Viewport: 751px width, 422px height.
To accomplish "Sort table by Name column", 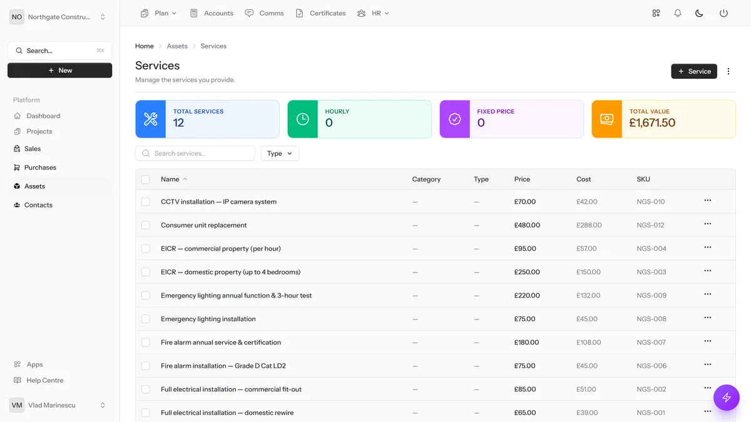I will tap(173, 179).
